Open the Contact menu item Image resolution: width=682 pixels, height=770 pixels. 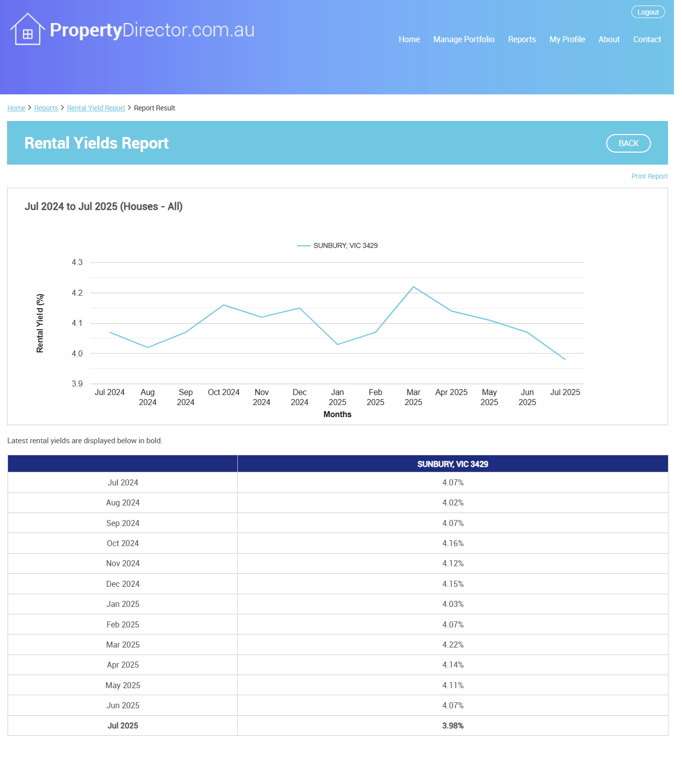coord(647,39)
